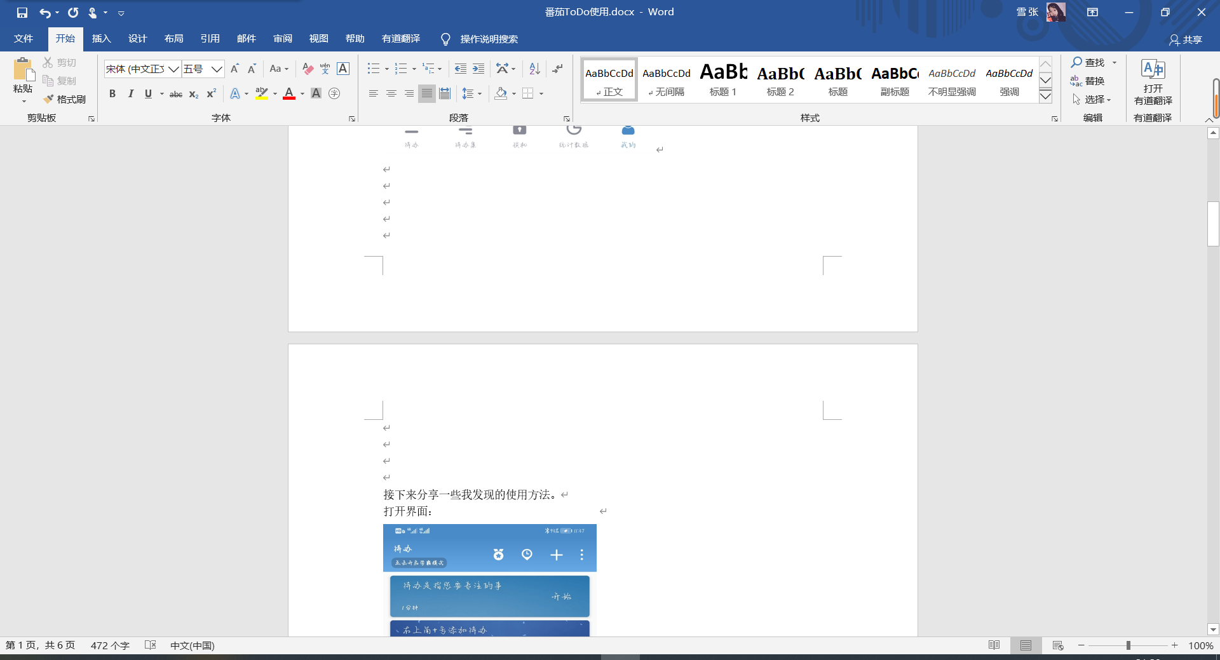
Task: Apply character shading icon
Action: 316,93
